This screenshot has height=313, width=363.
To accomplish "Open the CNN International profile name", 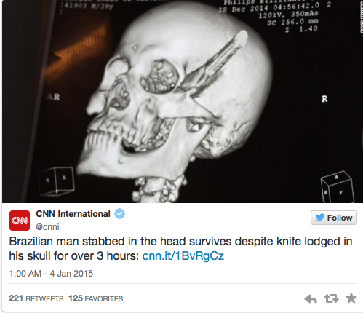I will point(73,214).
